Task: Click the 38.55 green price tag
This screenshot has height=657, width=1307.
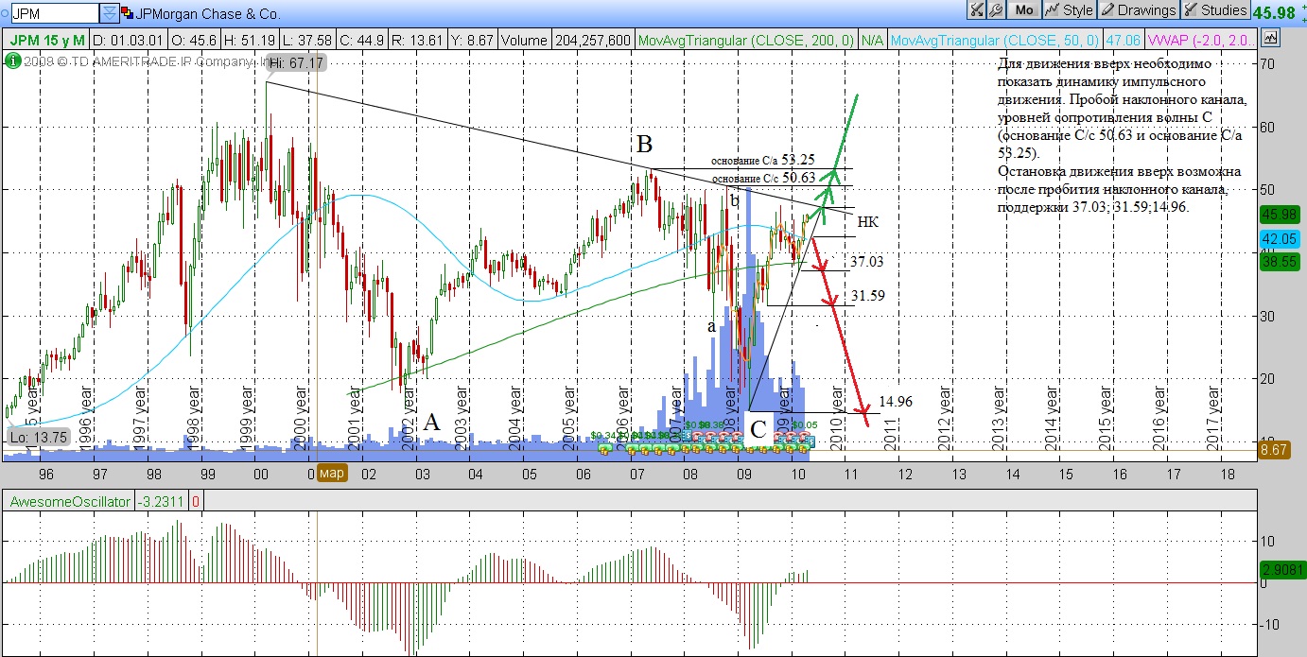Action: click(x=1280, y=262)
